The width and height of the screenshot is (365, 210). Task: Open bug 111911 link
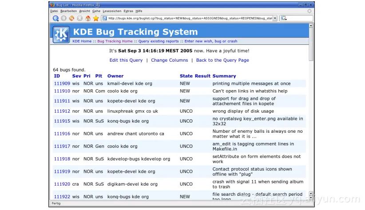click(x=62, y=101)
